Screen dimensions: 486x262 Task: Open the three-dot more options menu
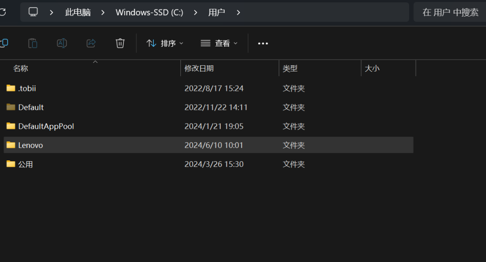pos(263,43)
